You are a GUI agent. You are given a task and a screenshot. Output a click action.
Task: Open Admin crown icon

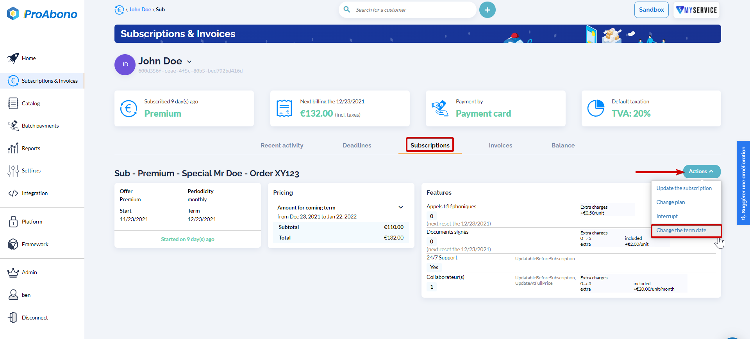tap(13, 272)
